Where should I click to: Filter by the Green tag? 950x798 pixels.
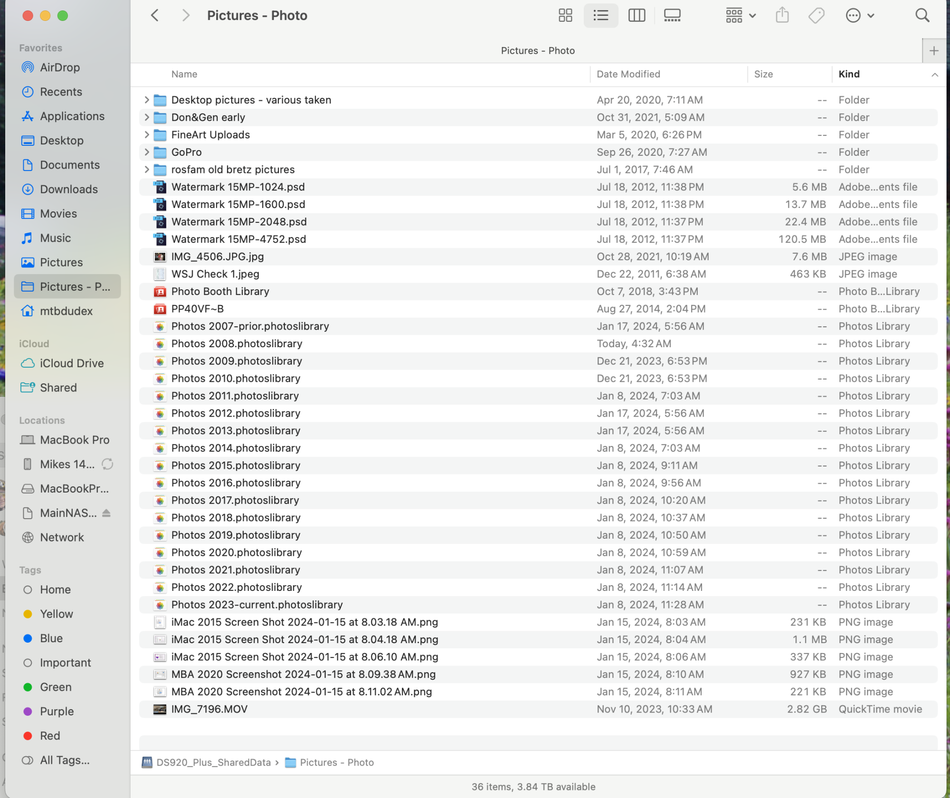point(56,687)
